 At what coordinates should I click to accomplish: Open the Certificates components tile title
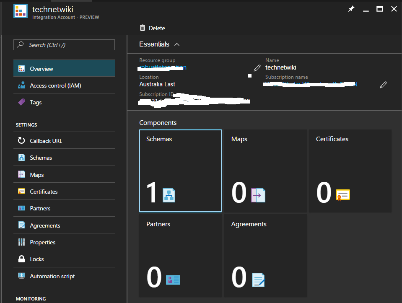coord(332,139)
